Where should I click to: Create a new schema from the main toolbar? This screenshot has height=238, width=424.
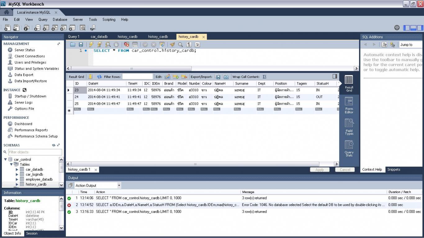[37, 28]
